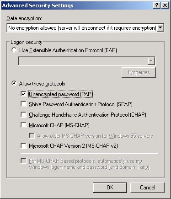Image resolution: width=171 pixels, height=199 pixels.
Task: Expand the Data encryption dropdown arrow
Action: [x=160, y=28]
